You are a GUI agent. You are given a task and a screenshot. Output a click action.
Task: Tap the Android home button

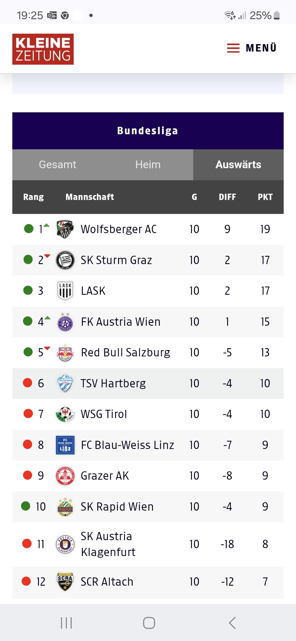(149, 623)
